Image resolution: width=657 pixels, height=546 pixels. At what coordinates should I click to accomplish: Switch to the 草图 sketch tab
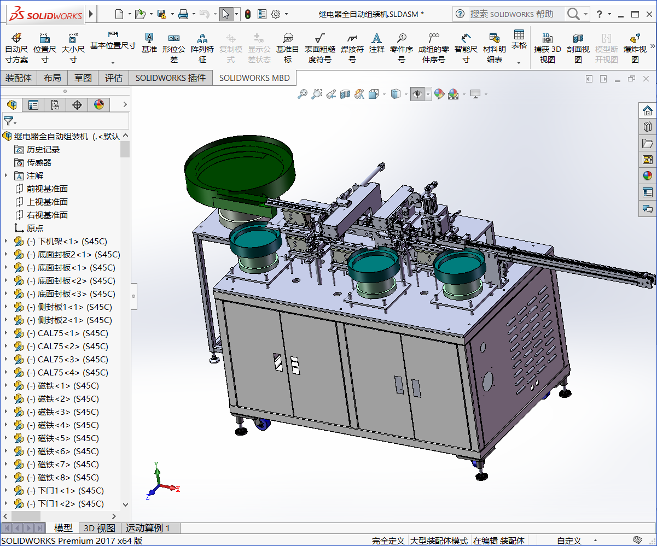pyautogui.click(x=83, y=78)
